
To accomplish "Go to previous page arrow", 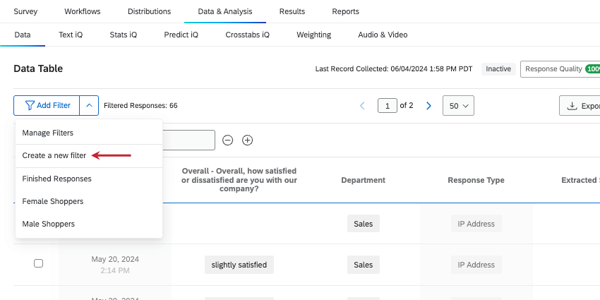I will pos(363,106).
